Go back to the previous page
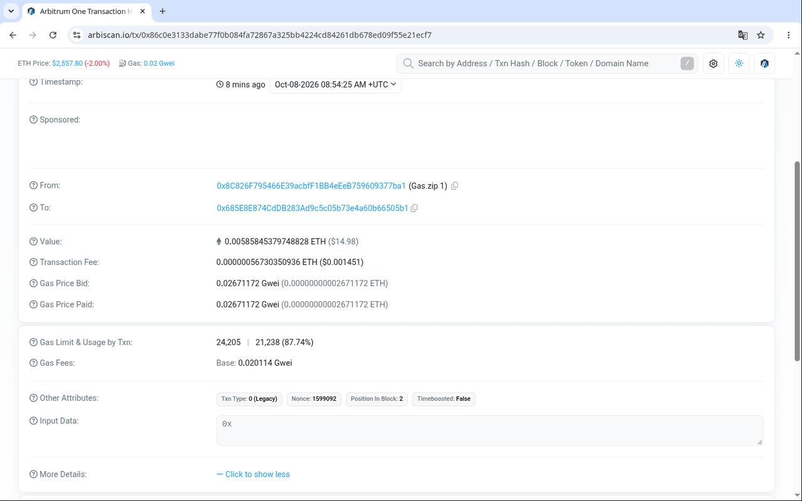Viewport: 802px width, 501px height. point(13,35)
